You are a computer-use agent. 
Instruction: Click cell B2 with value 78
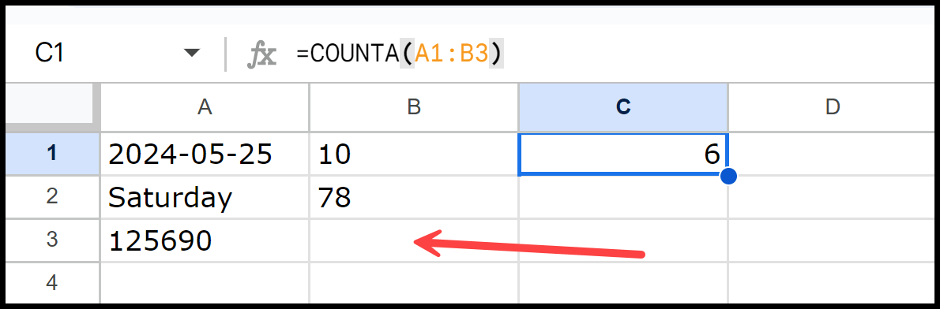(x=414, y=196)
